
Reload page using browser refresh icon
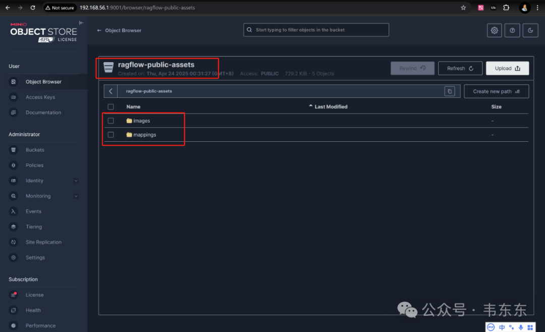coord(33,8)
